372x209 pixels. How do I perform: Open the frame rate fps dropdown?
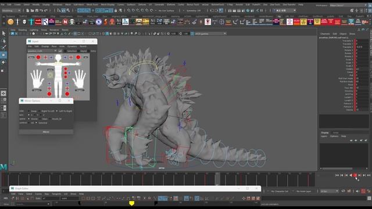point(330,191)
